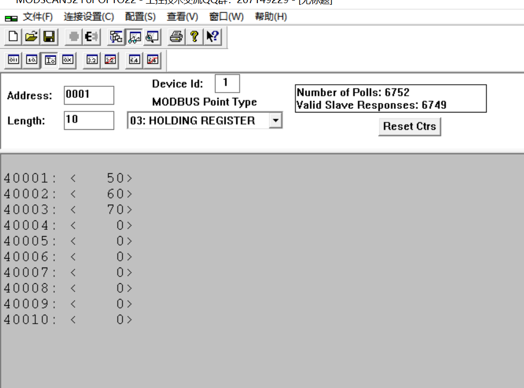
Task: Select the 6.4 double float display icon
Action: click(135, 60)
